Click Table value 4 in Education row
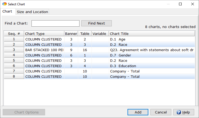This screenshot has height=118, width=199. 85,66
